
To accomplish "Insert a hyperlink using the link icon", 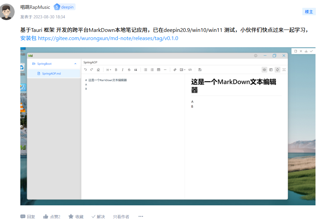I will [175, 70].
